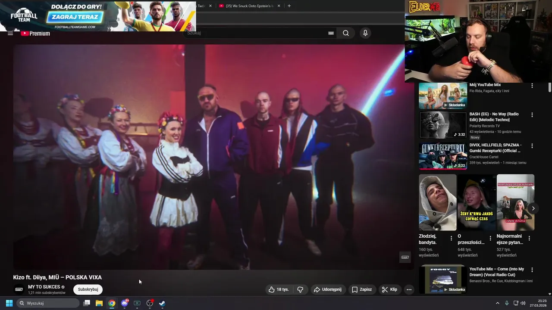Click the Nowy badge under BASH video

(x=475, y=137)
